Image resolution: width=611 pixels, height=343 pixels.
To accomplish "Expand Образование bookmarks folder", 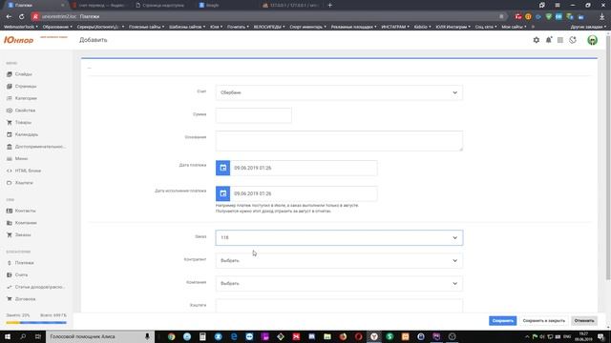I will click(57, 27).
